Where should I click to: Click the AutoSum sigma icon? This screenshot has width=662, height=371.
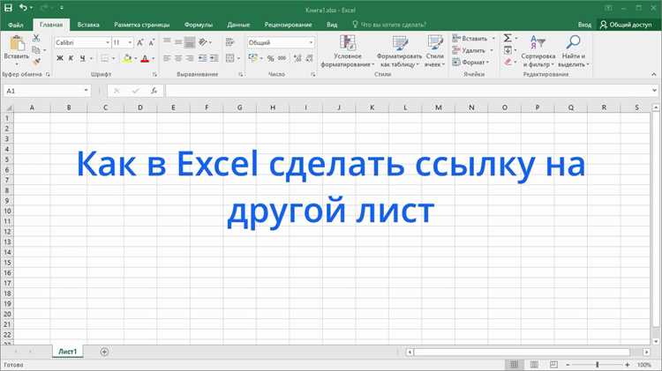(508, 39)
